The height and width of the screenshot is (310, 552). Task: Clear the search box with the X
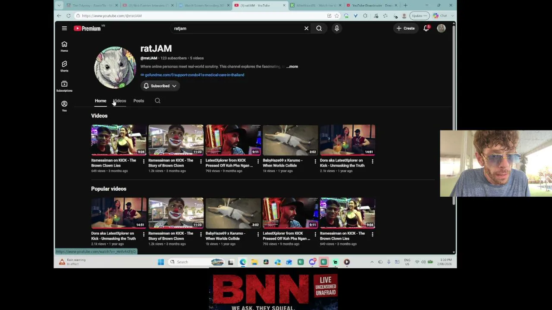(306, 28)
